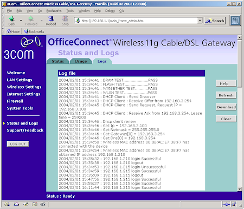Click the 'FLASH TEST' log line
The image size is (244, 209).
pyautogui.click(x=108, y=84)
